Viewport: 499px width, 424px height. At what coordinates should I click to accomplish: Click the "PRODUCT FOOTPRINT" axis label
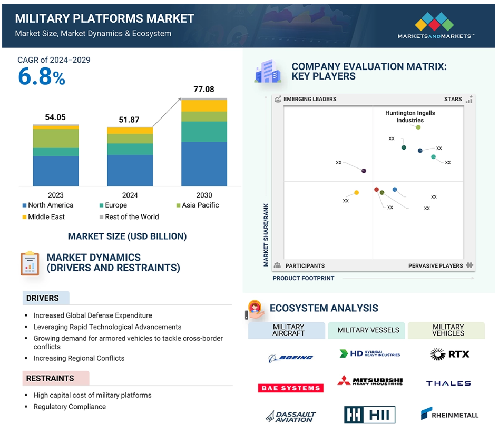tap(304, 278)
